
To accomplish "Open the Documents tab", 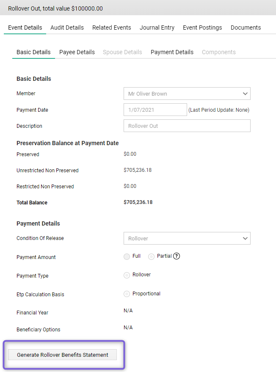I will point(246,28).
